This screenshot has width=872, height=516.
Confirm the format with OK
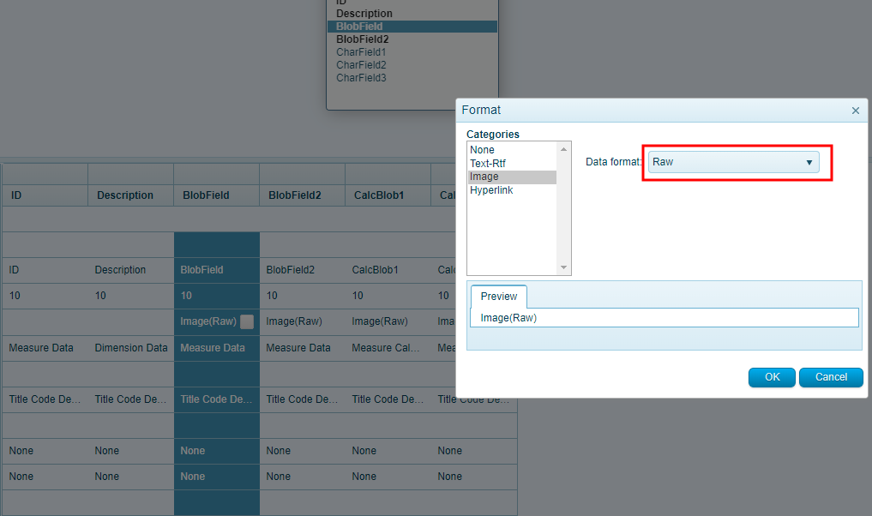772,377
